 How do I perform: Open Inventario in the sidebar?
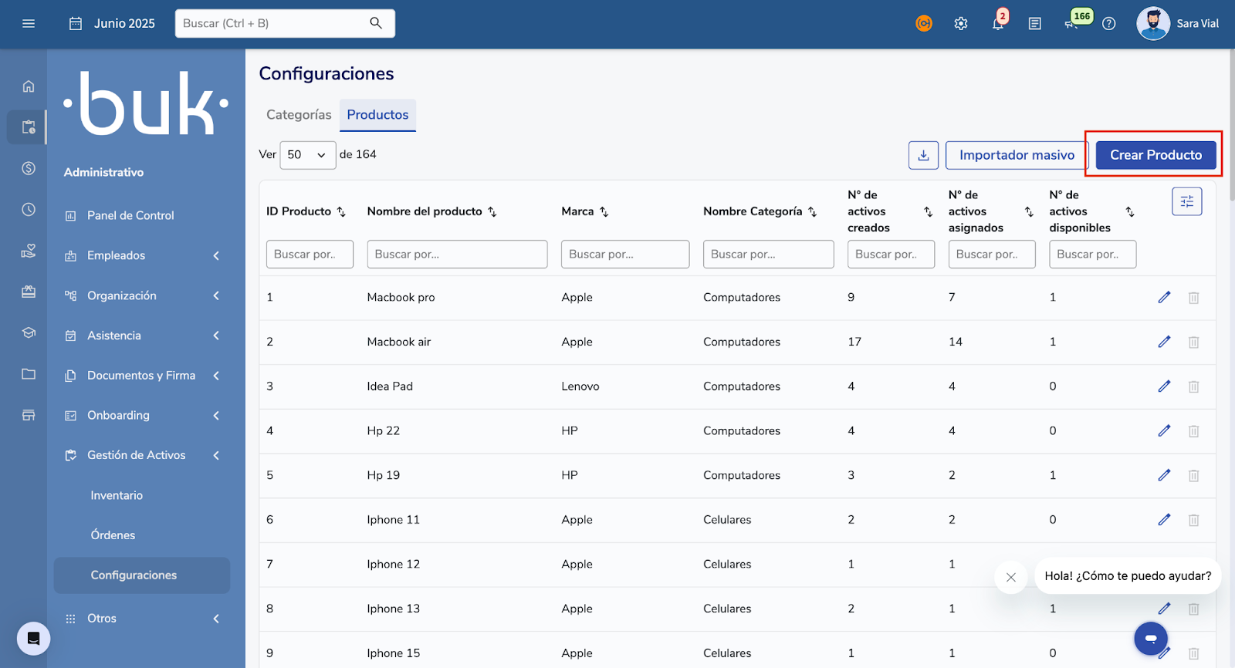117,495
